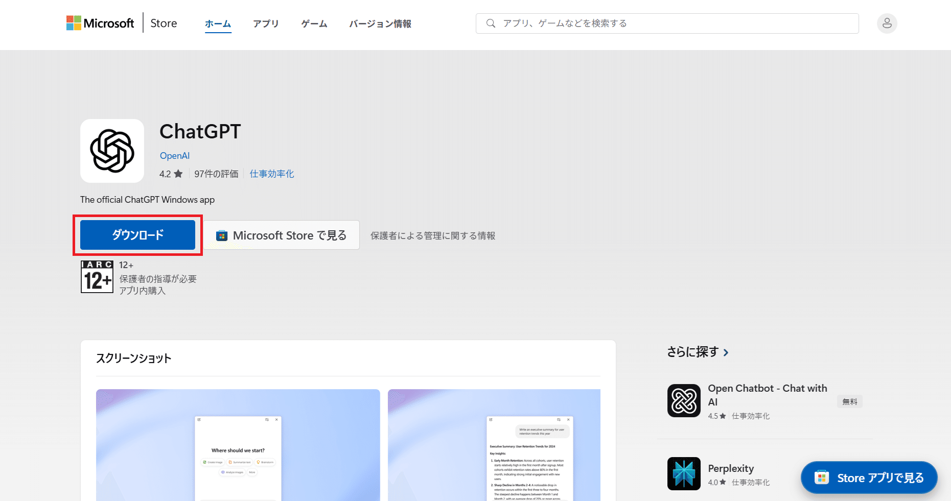Open the first screenshot 'Where should we start?'
The image size is (951, 501).
pos(238,445)
